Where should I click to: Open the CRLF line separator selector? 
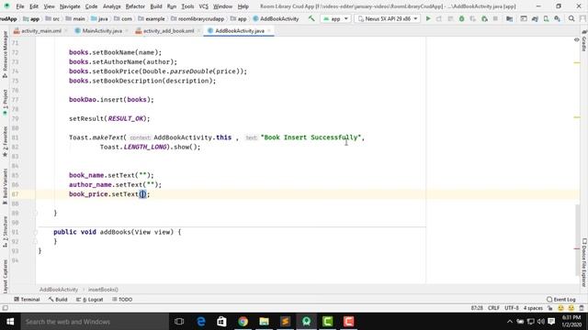click(493, 308)
